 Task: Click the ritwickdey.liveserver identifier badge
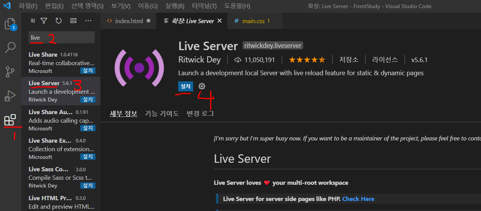click(x=273, y=46)
